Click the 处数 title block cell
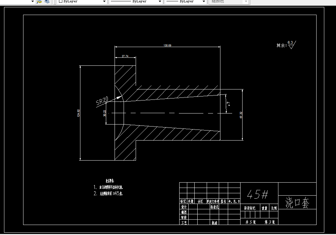This screenshot has height=235, width=336. pyautogui.click(x=191, y=201)
